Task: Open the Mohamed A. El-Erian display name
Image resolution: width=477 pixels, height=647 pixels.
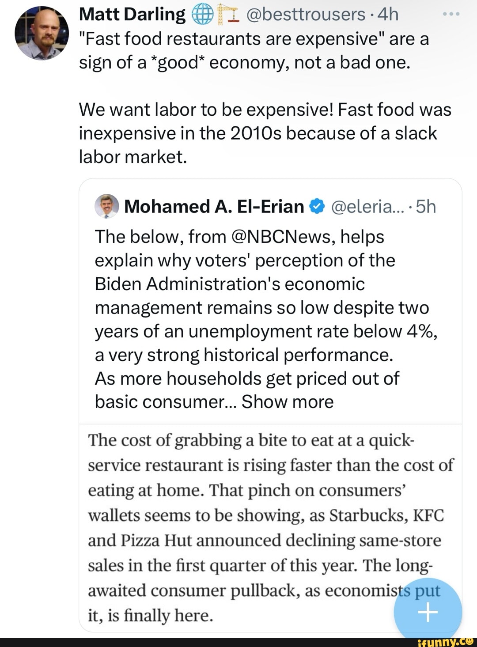Action: pos(214,206)
